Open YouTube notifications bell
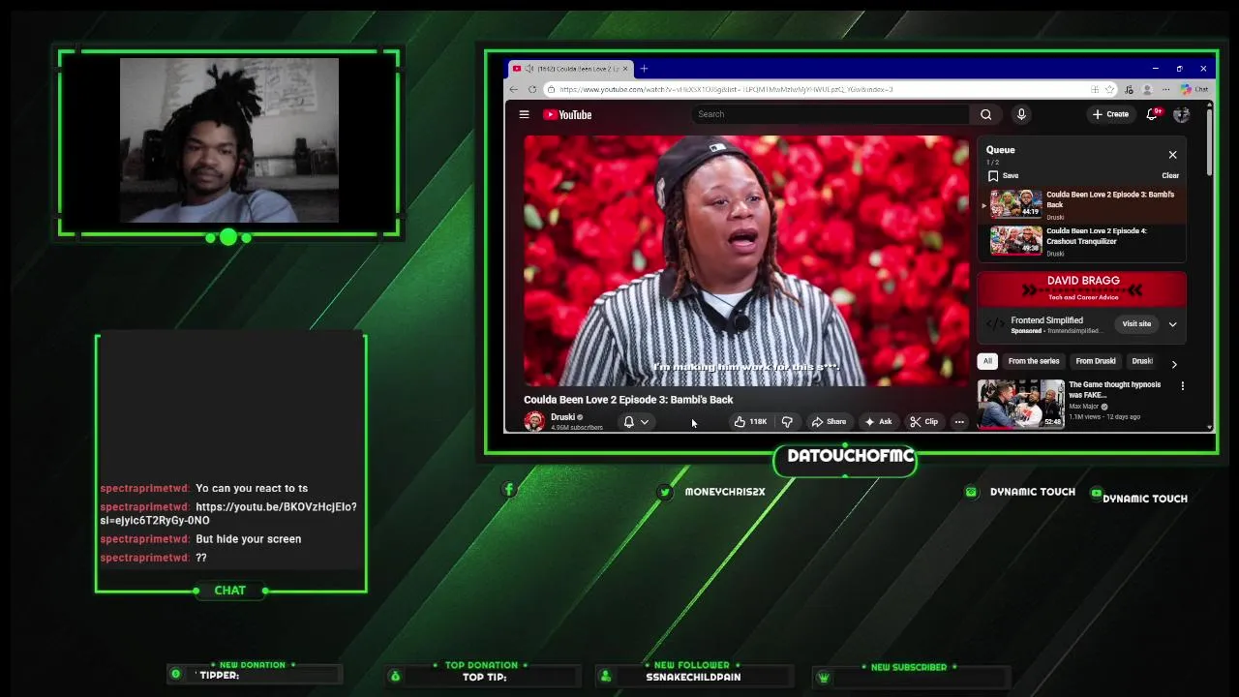1239x697 pixels. pyautogui.click(x=1152, y=114)
